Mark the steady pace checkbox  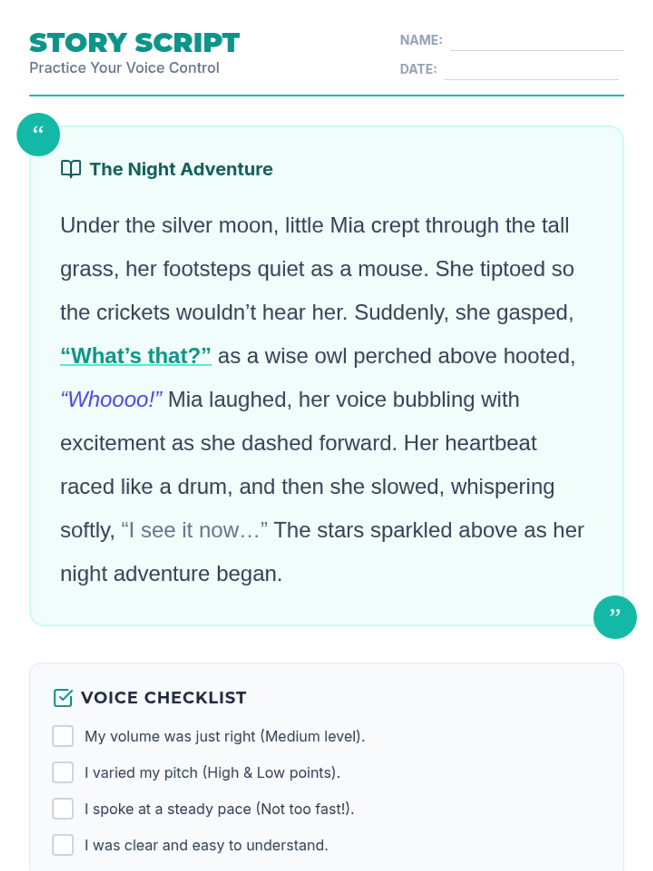click(63, 809)
